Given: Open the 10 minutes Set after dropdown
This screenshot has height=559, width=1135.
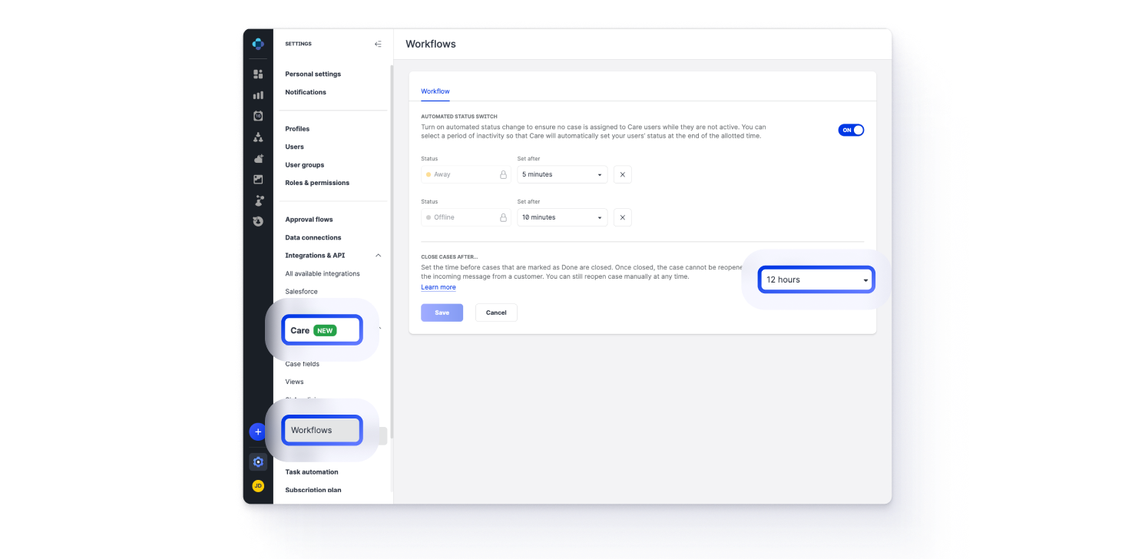Looking at the screenshot, I should (x=562, y=217).
